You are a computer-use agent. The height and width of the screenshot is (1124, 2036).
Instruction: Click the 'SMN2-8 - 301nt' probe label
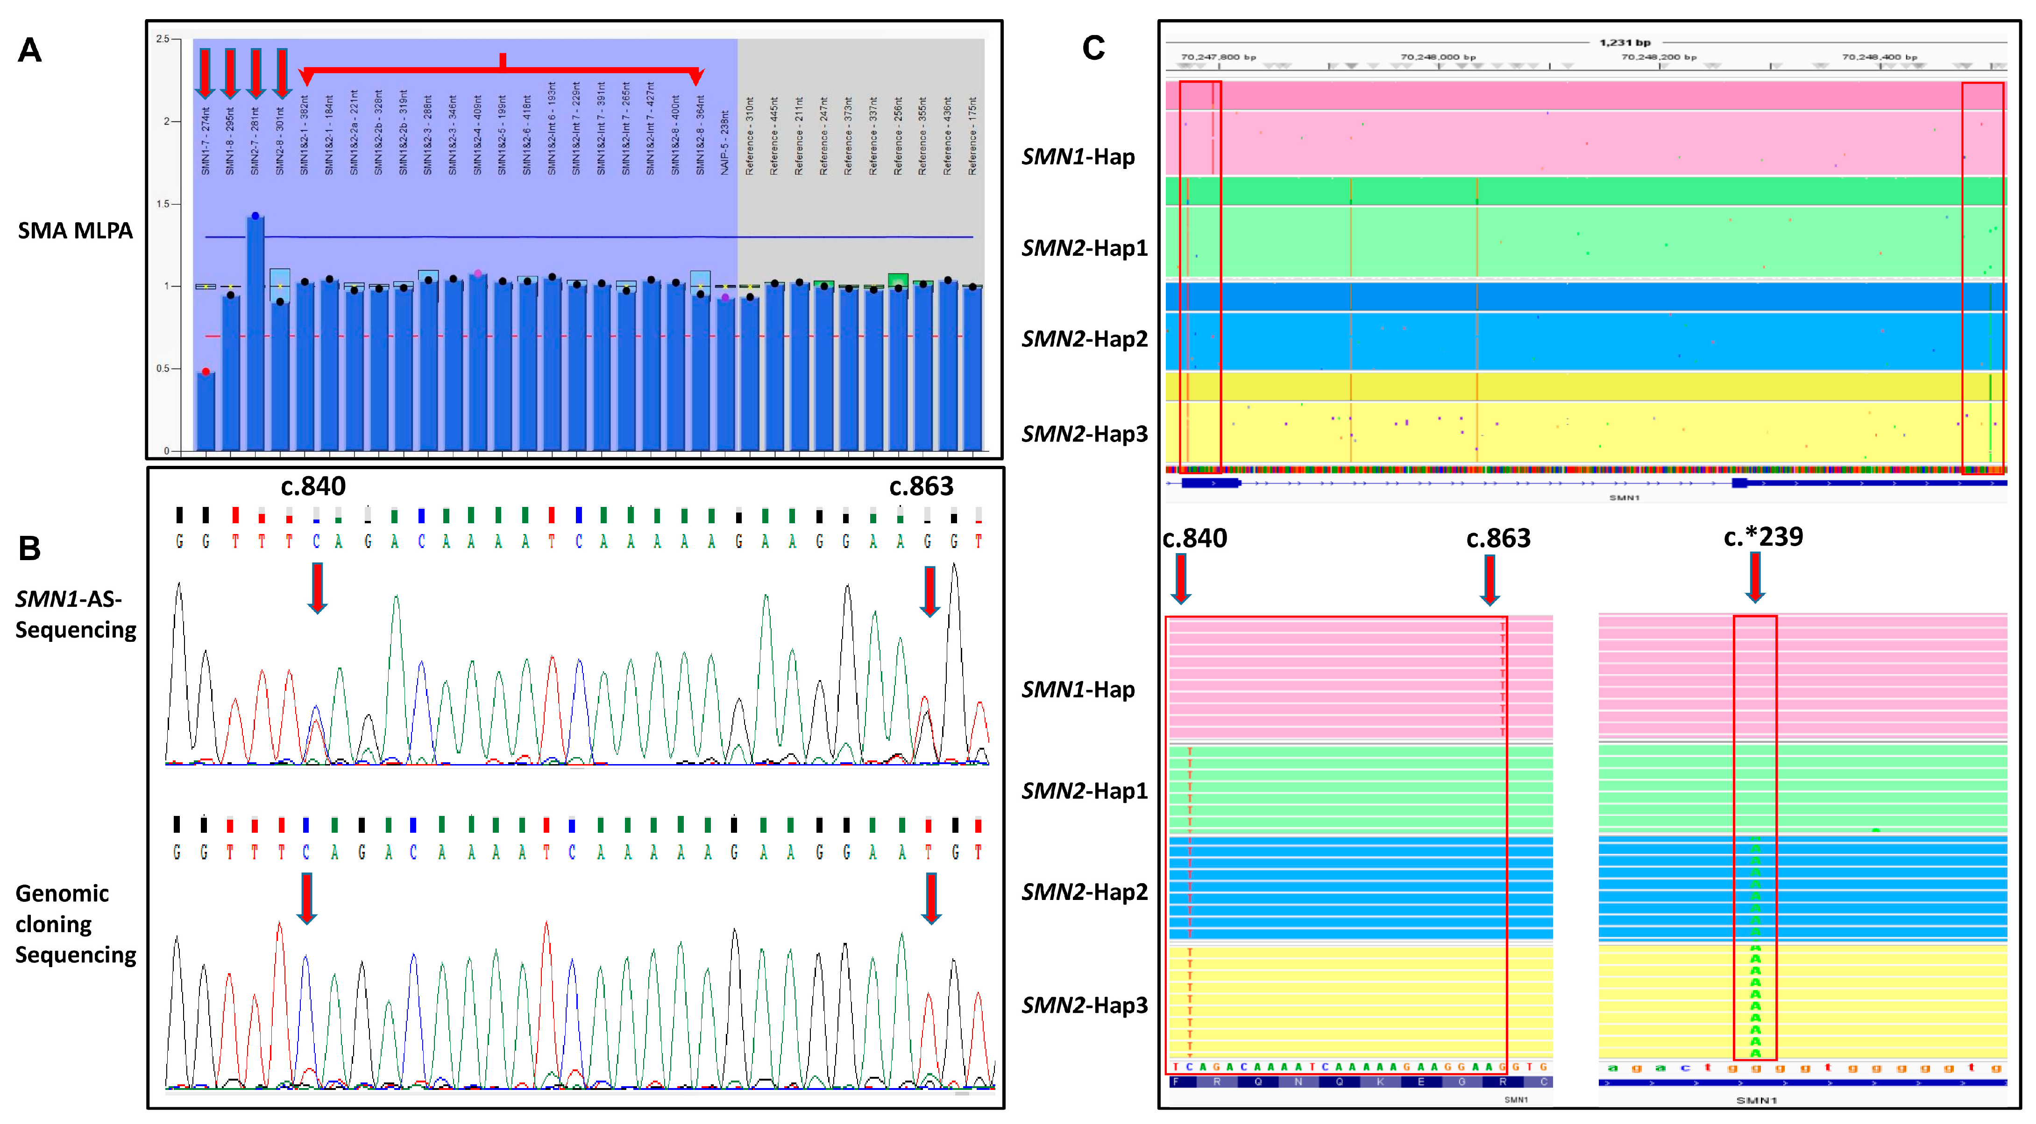click(x=280, y=140)
